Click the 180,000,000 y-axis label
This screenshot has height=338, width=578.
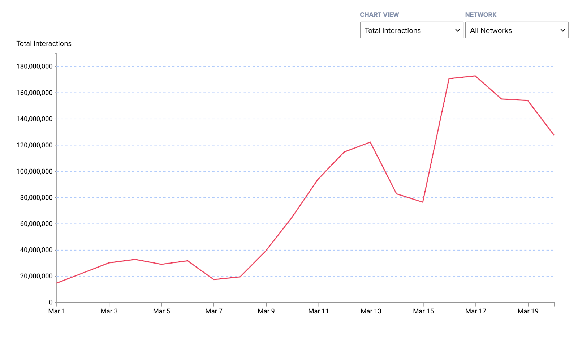tap(35, 67)
